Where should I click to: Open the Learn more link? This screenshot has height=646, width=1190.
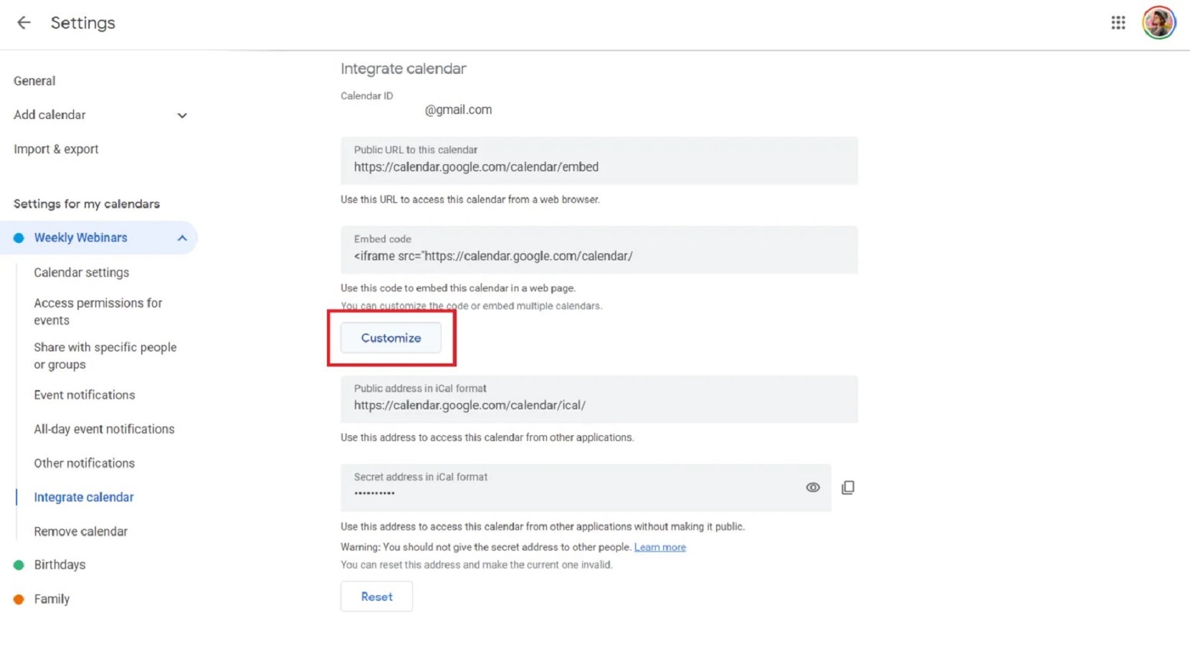660,546
